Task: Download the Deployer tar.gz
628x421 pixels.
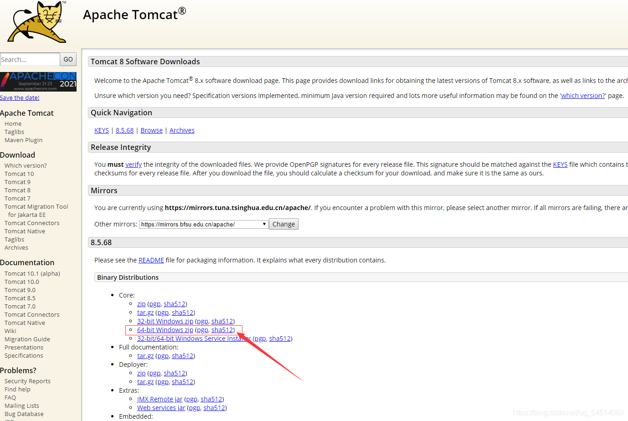Action: point(145,382)
